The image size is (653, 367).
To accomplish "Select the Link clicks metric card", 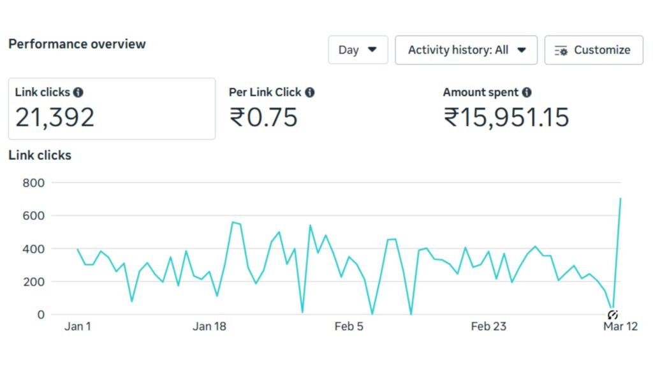I will click(x=111, y=108).
